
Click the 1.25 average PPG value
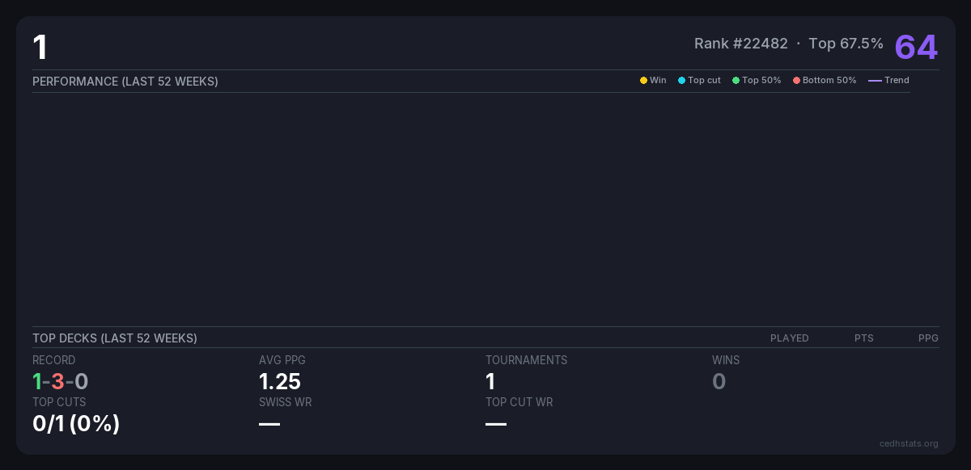point(280,381)
